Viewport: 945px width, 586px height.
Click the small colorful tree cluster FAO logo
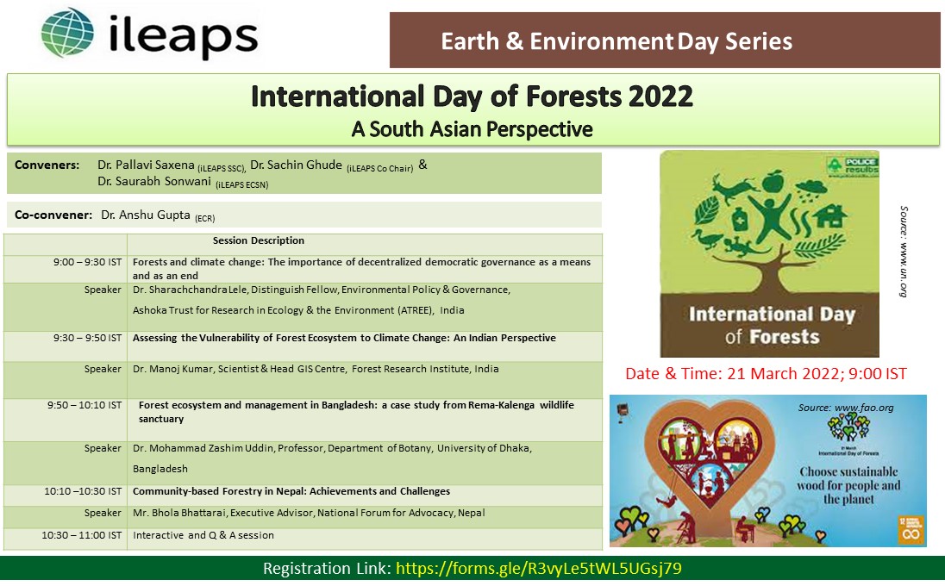coord(848,427)
